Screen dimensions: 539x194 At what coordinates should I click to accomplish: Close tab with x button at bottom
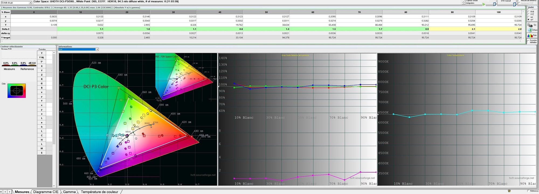coord(1,192)
